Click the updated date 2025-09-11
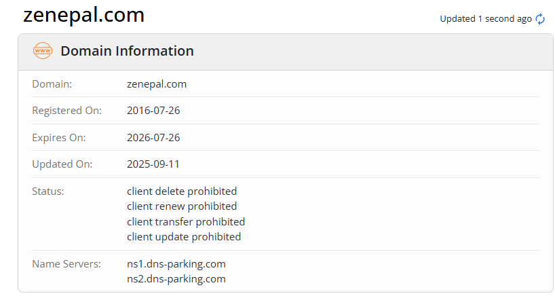The height and width of the screenshot is (296, 555). (153, 164)
